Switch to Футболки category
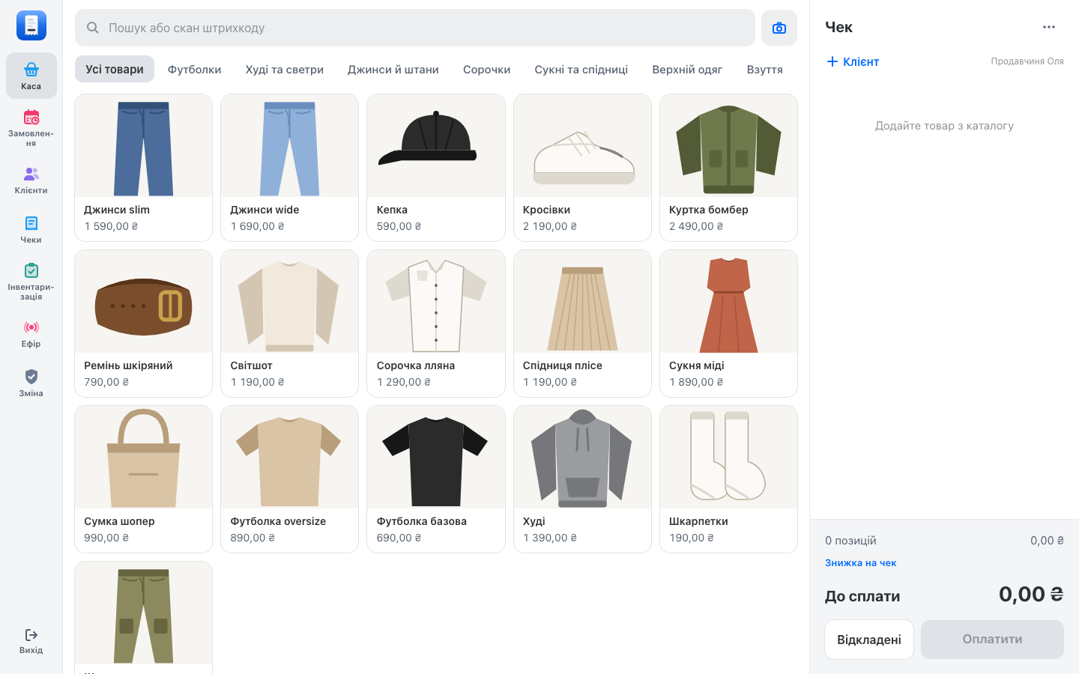 pos(194,69)
